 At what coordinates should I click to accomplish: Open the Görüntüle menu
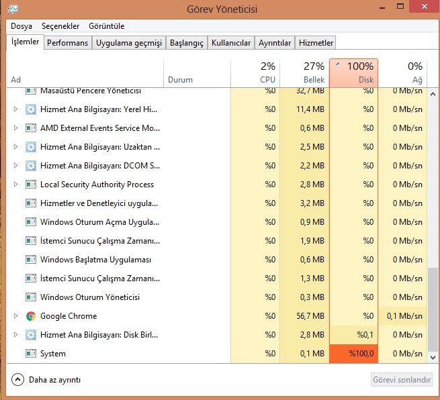pos(107,26)
